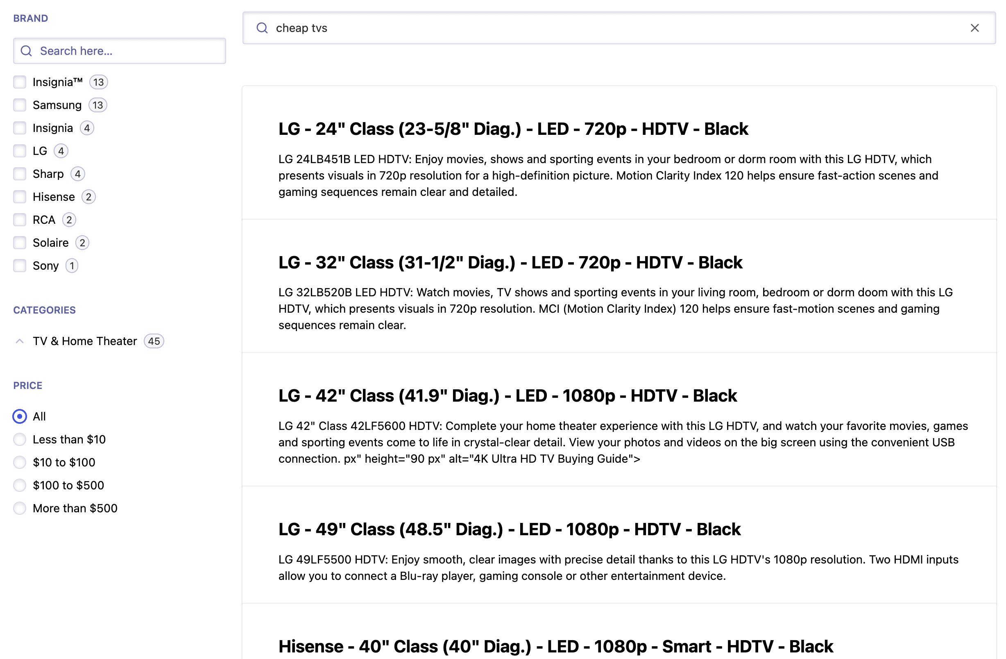The image size is (1006, 659).
Task: Choose the $100 to $500 price range
Action: [x=19, y=485]
